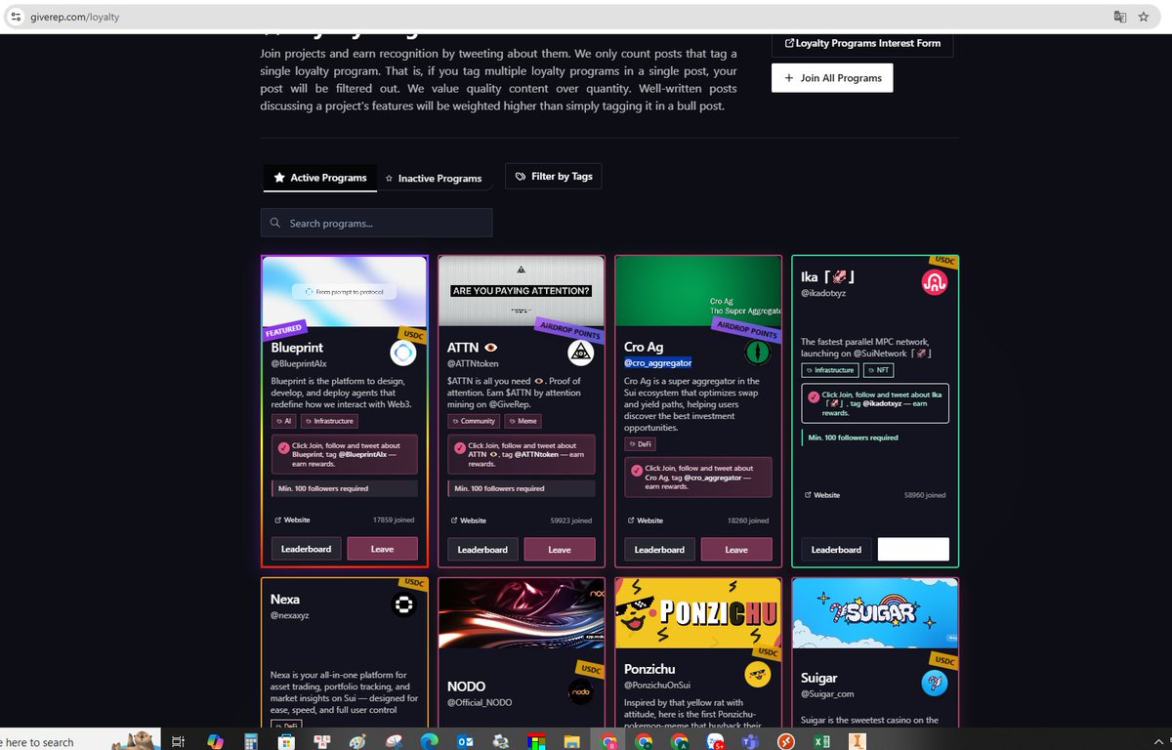The width and height of the screenshot is (1172, 750).
Task: Open the ATTN Leaderboard
Action: tap(483, 549)
